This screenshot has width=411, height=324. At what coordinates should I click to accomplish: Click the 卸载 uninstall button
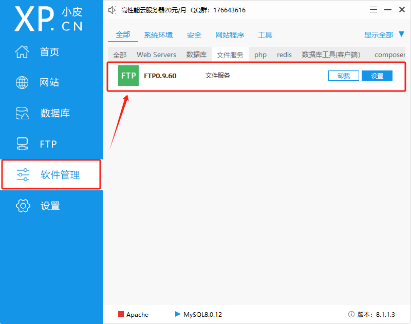[344, 76]
